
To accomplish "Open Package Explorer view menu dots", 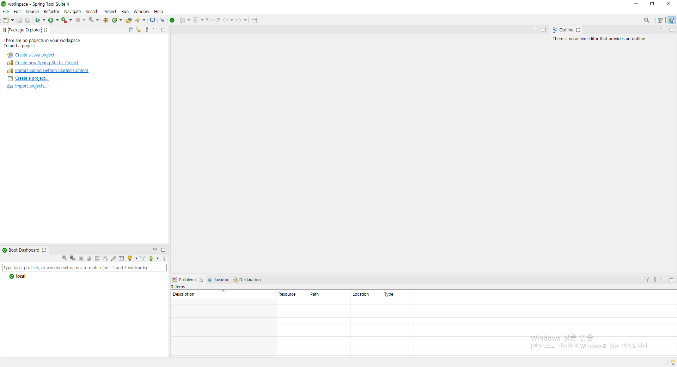I will tap(147, 30).
